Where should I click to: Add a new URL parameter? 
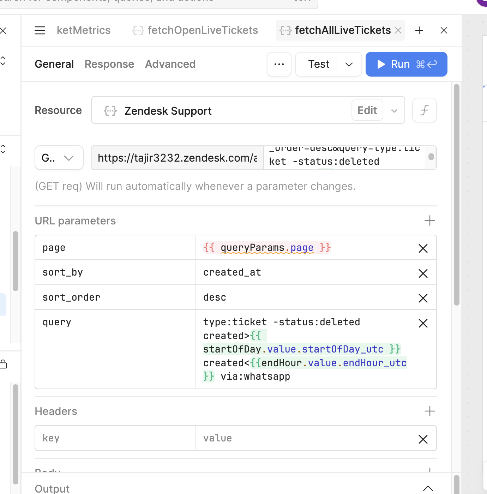429,221
